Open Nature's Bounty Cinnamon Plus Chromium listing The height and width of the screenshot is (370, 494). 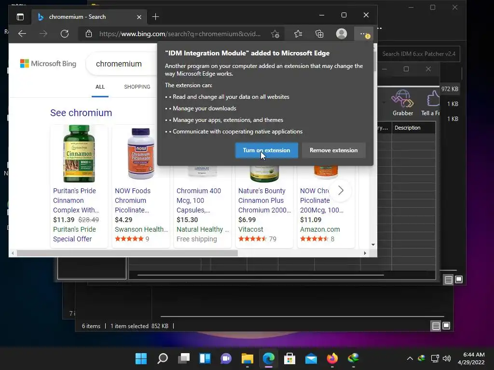point(265,200)
